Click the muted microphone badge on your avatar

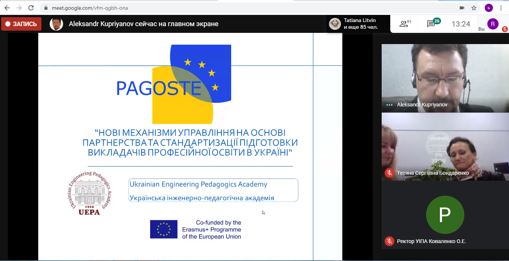pos(505,29)
